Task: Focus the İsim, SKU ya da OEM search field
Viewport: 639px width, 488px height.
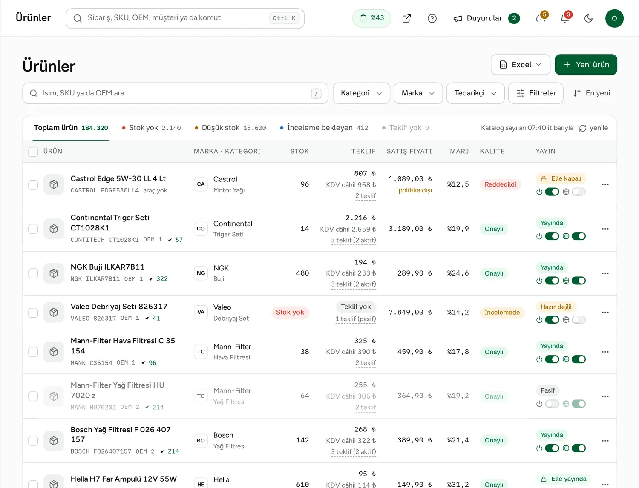Action: 175,93
